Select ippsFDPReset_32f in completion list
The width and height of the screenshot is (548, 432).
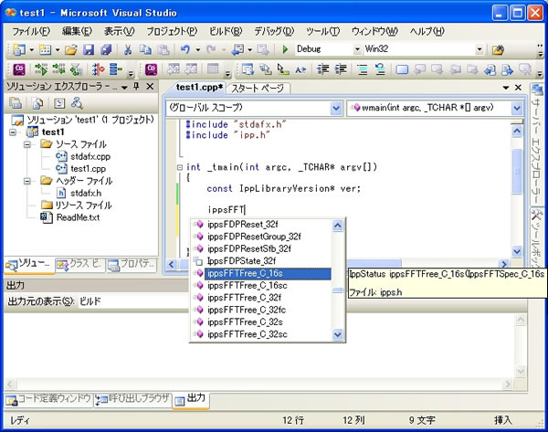[243, 224]
